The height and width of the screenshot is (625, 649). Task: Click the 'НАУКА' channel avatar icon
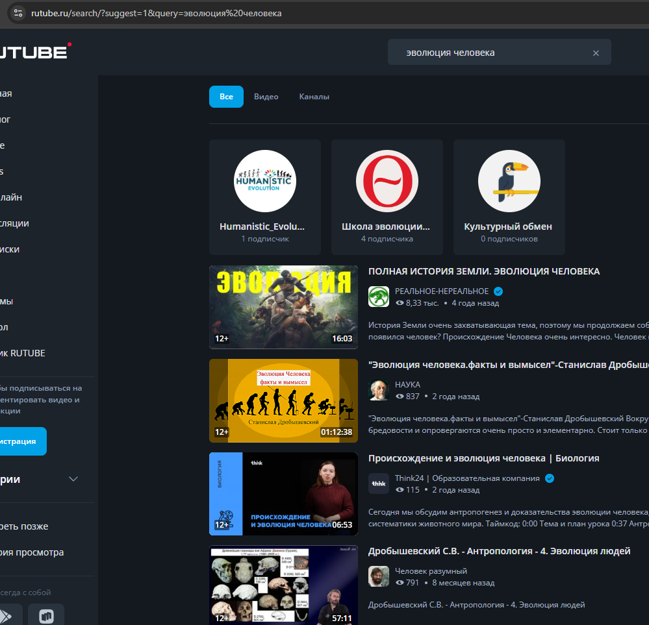pos(379,390)
